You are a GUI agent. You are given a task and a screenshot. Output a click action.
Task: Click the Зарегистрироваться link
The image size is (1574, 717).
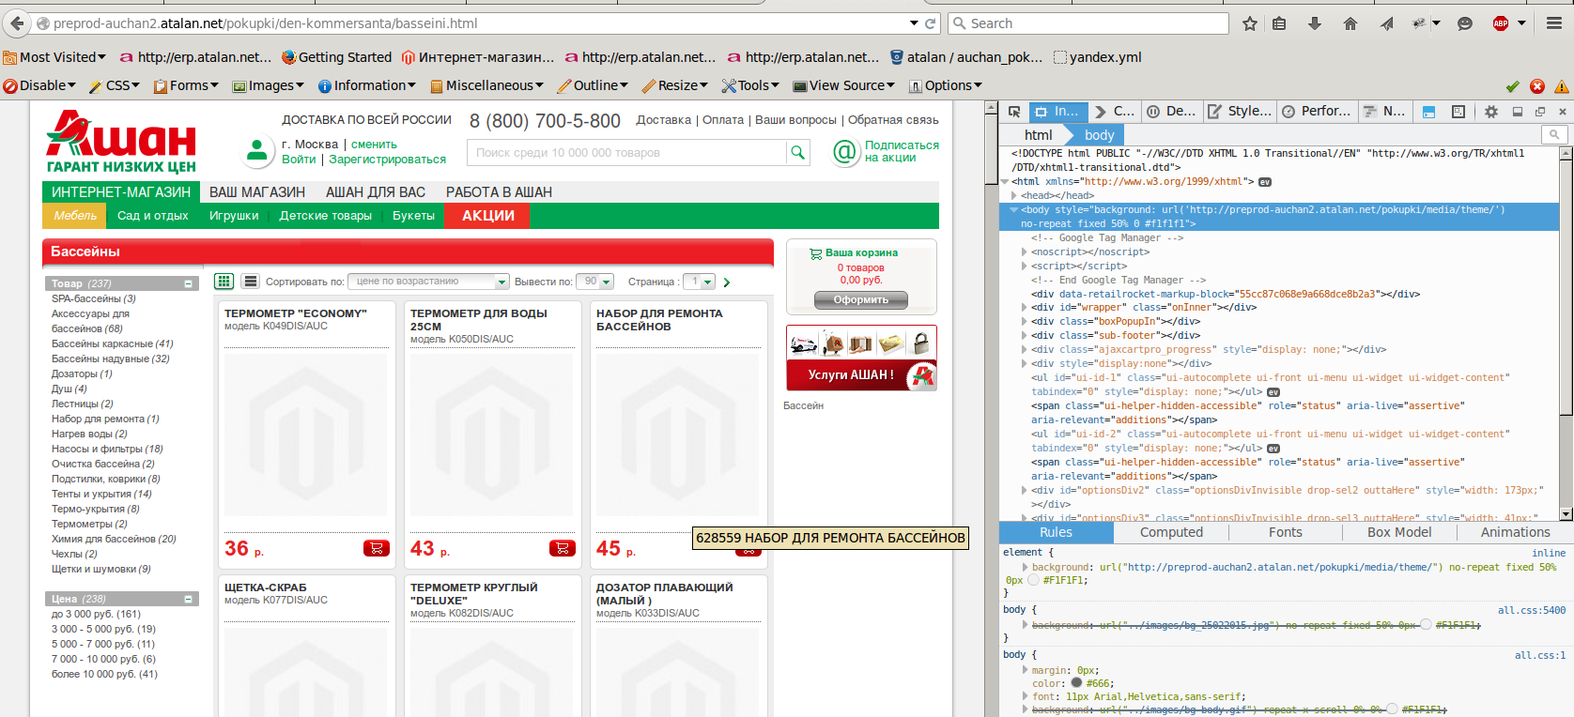point(387,160)
